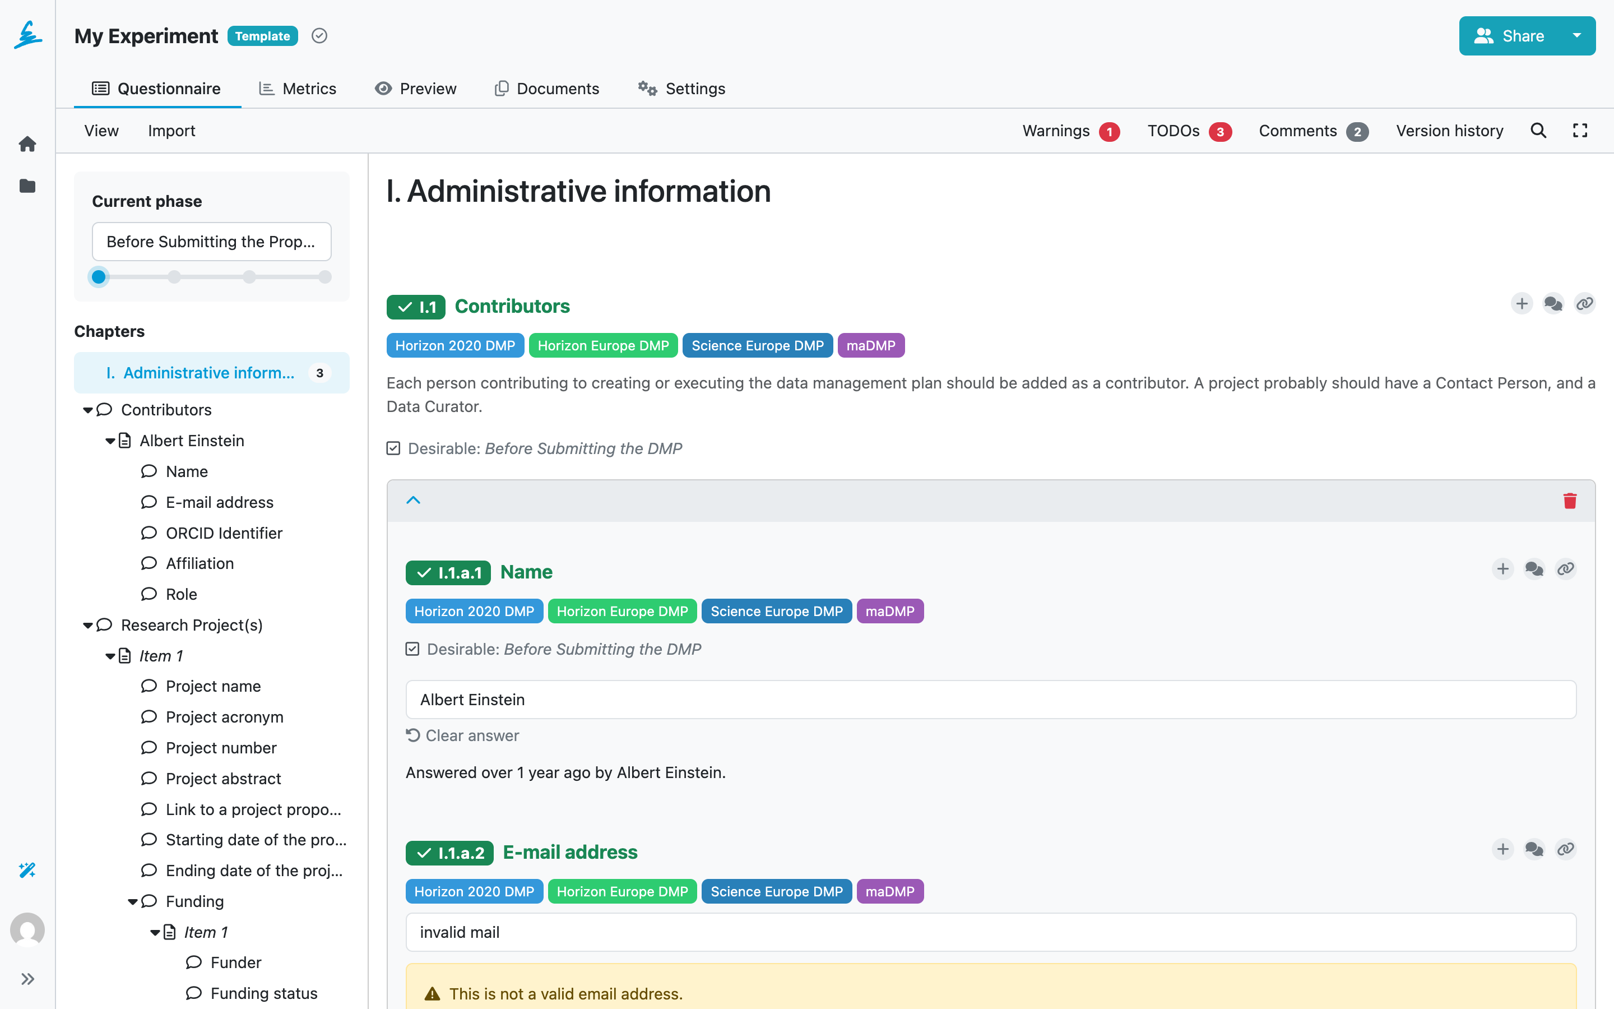The width and height of the screenshot is (1614, 1009).
Task: Click the I.1.a.1 answered badge
Action: [448, 572]
